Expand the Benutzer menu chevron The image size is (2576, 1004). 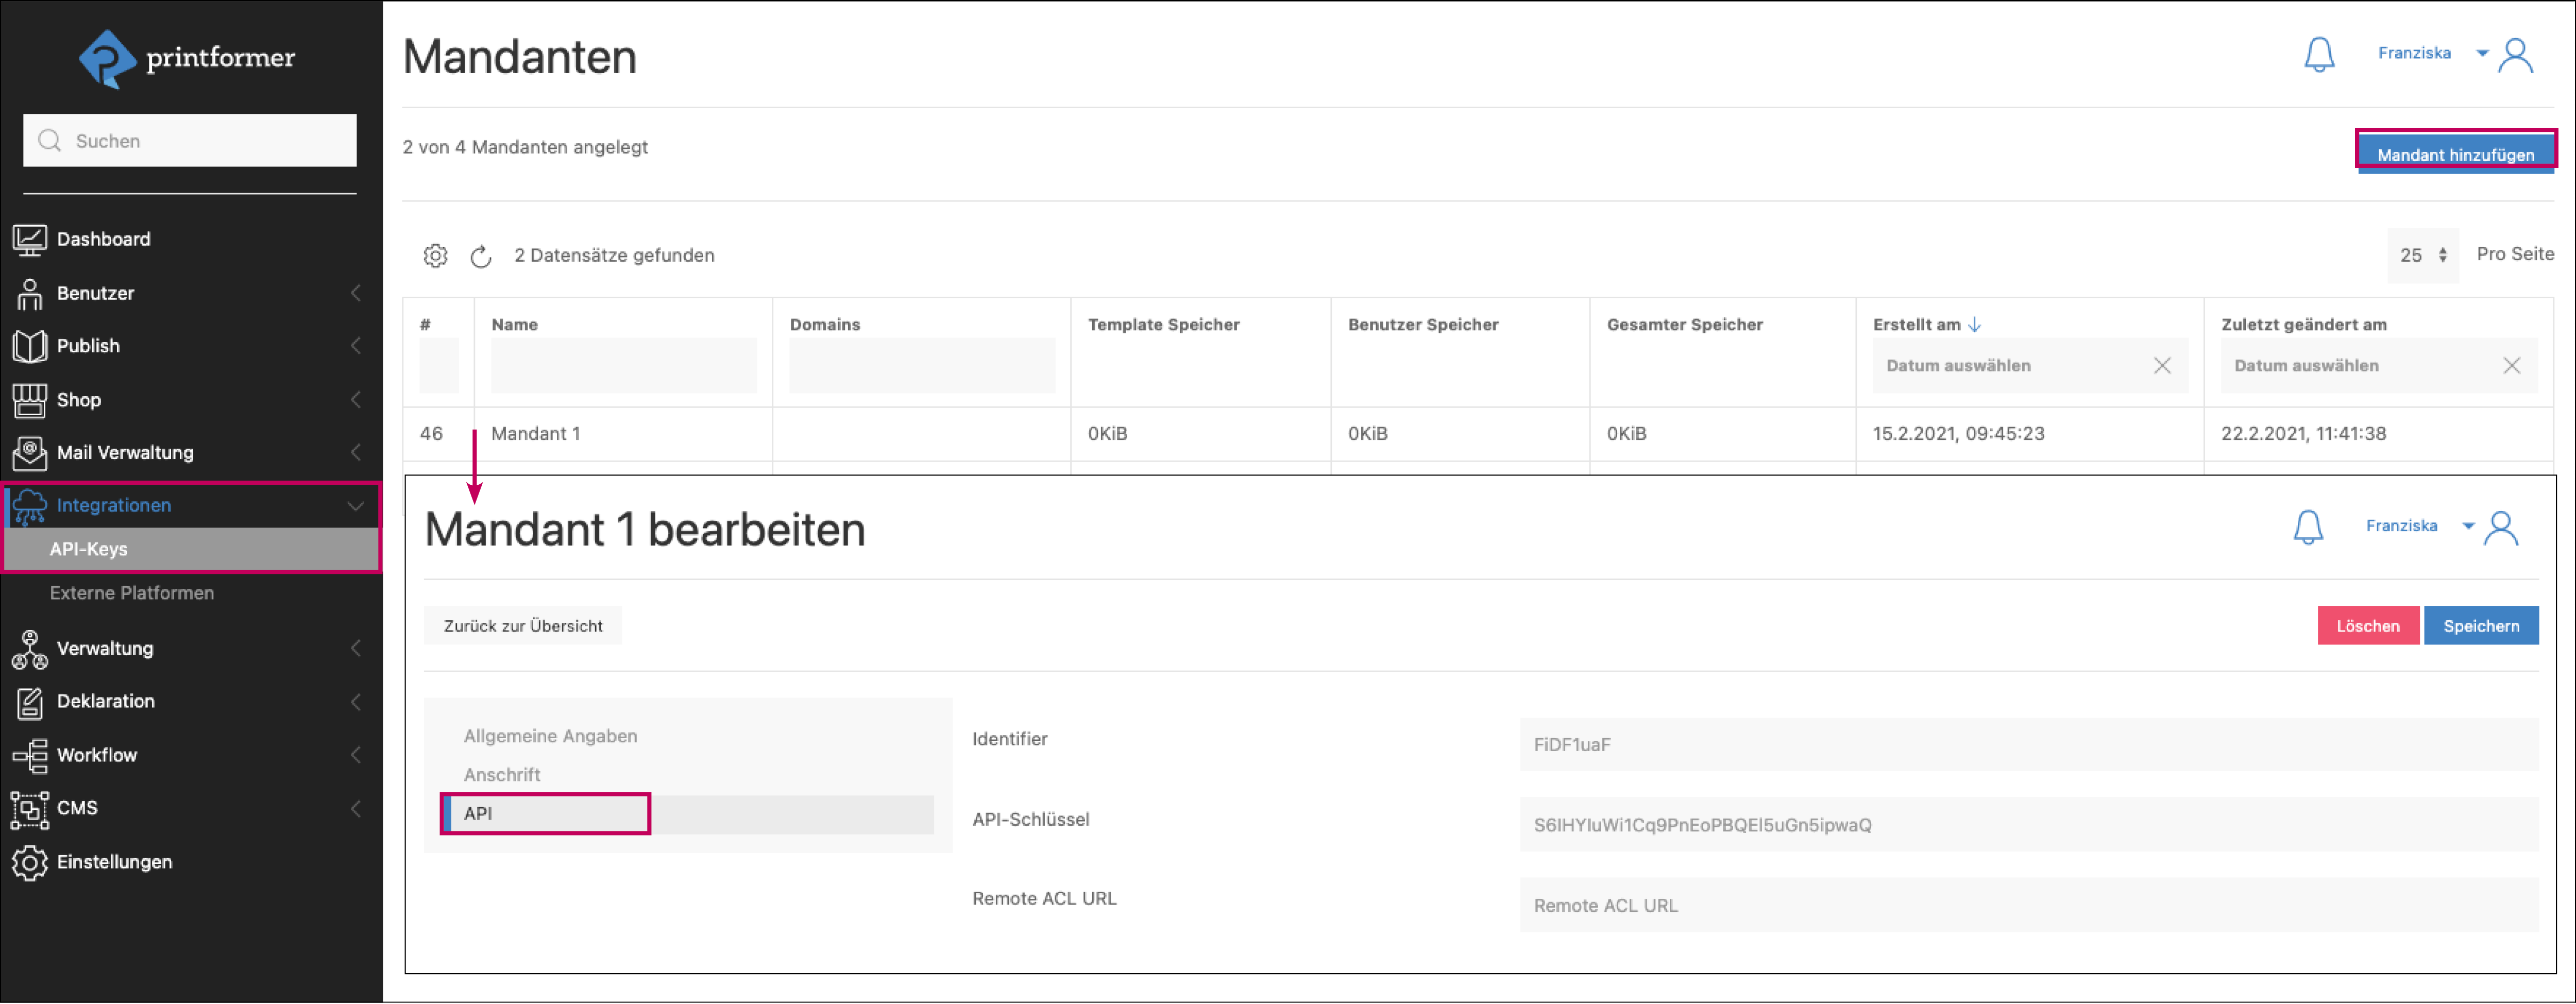coord(355,293)
